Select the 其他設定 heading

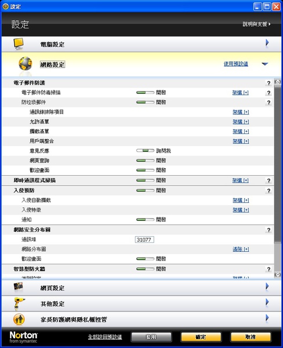pos(52,303)
